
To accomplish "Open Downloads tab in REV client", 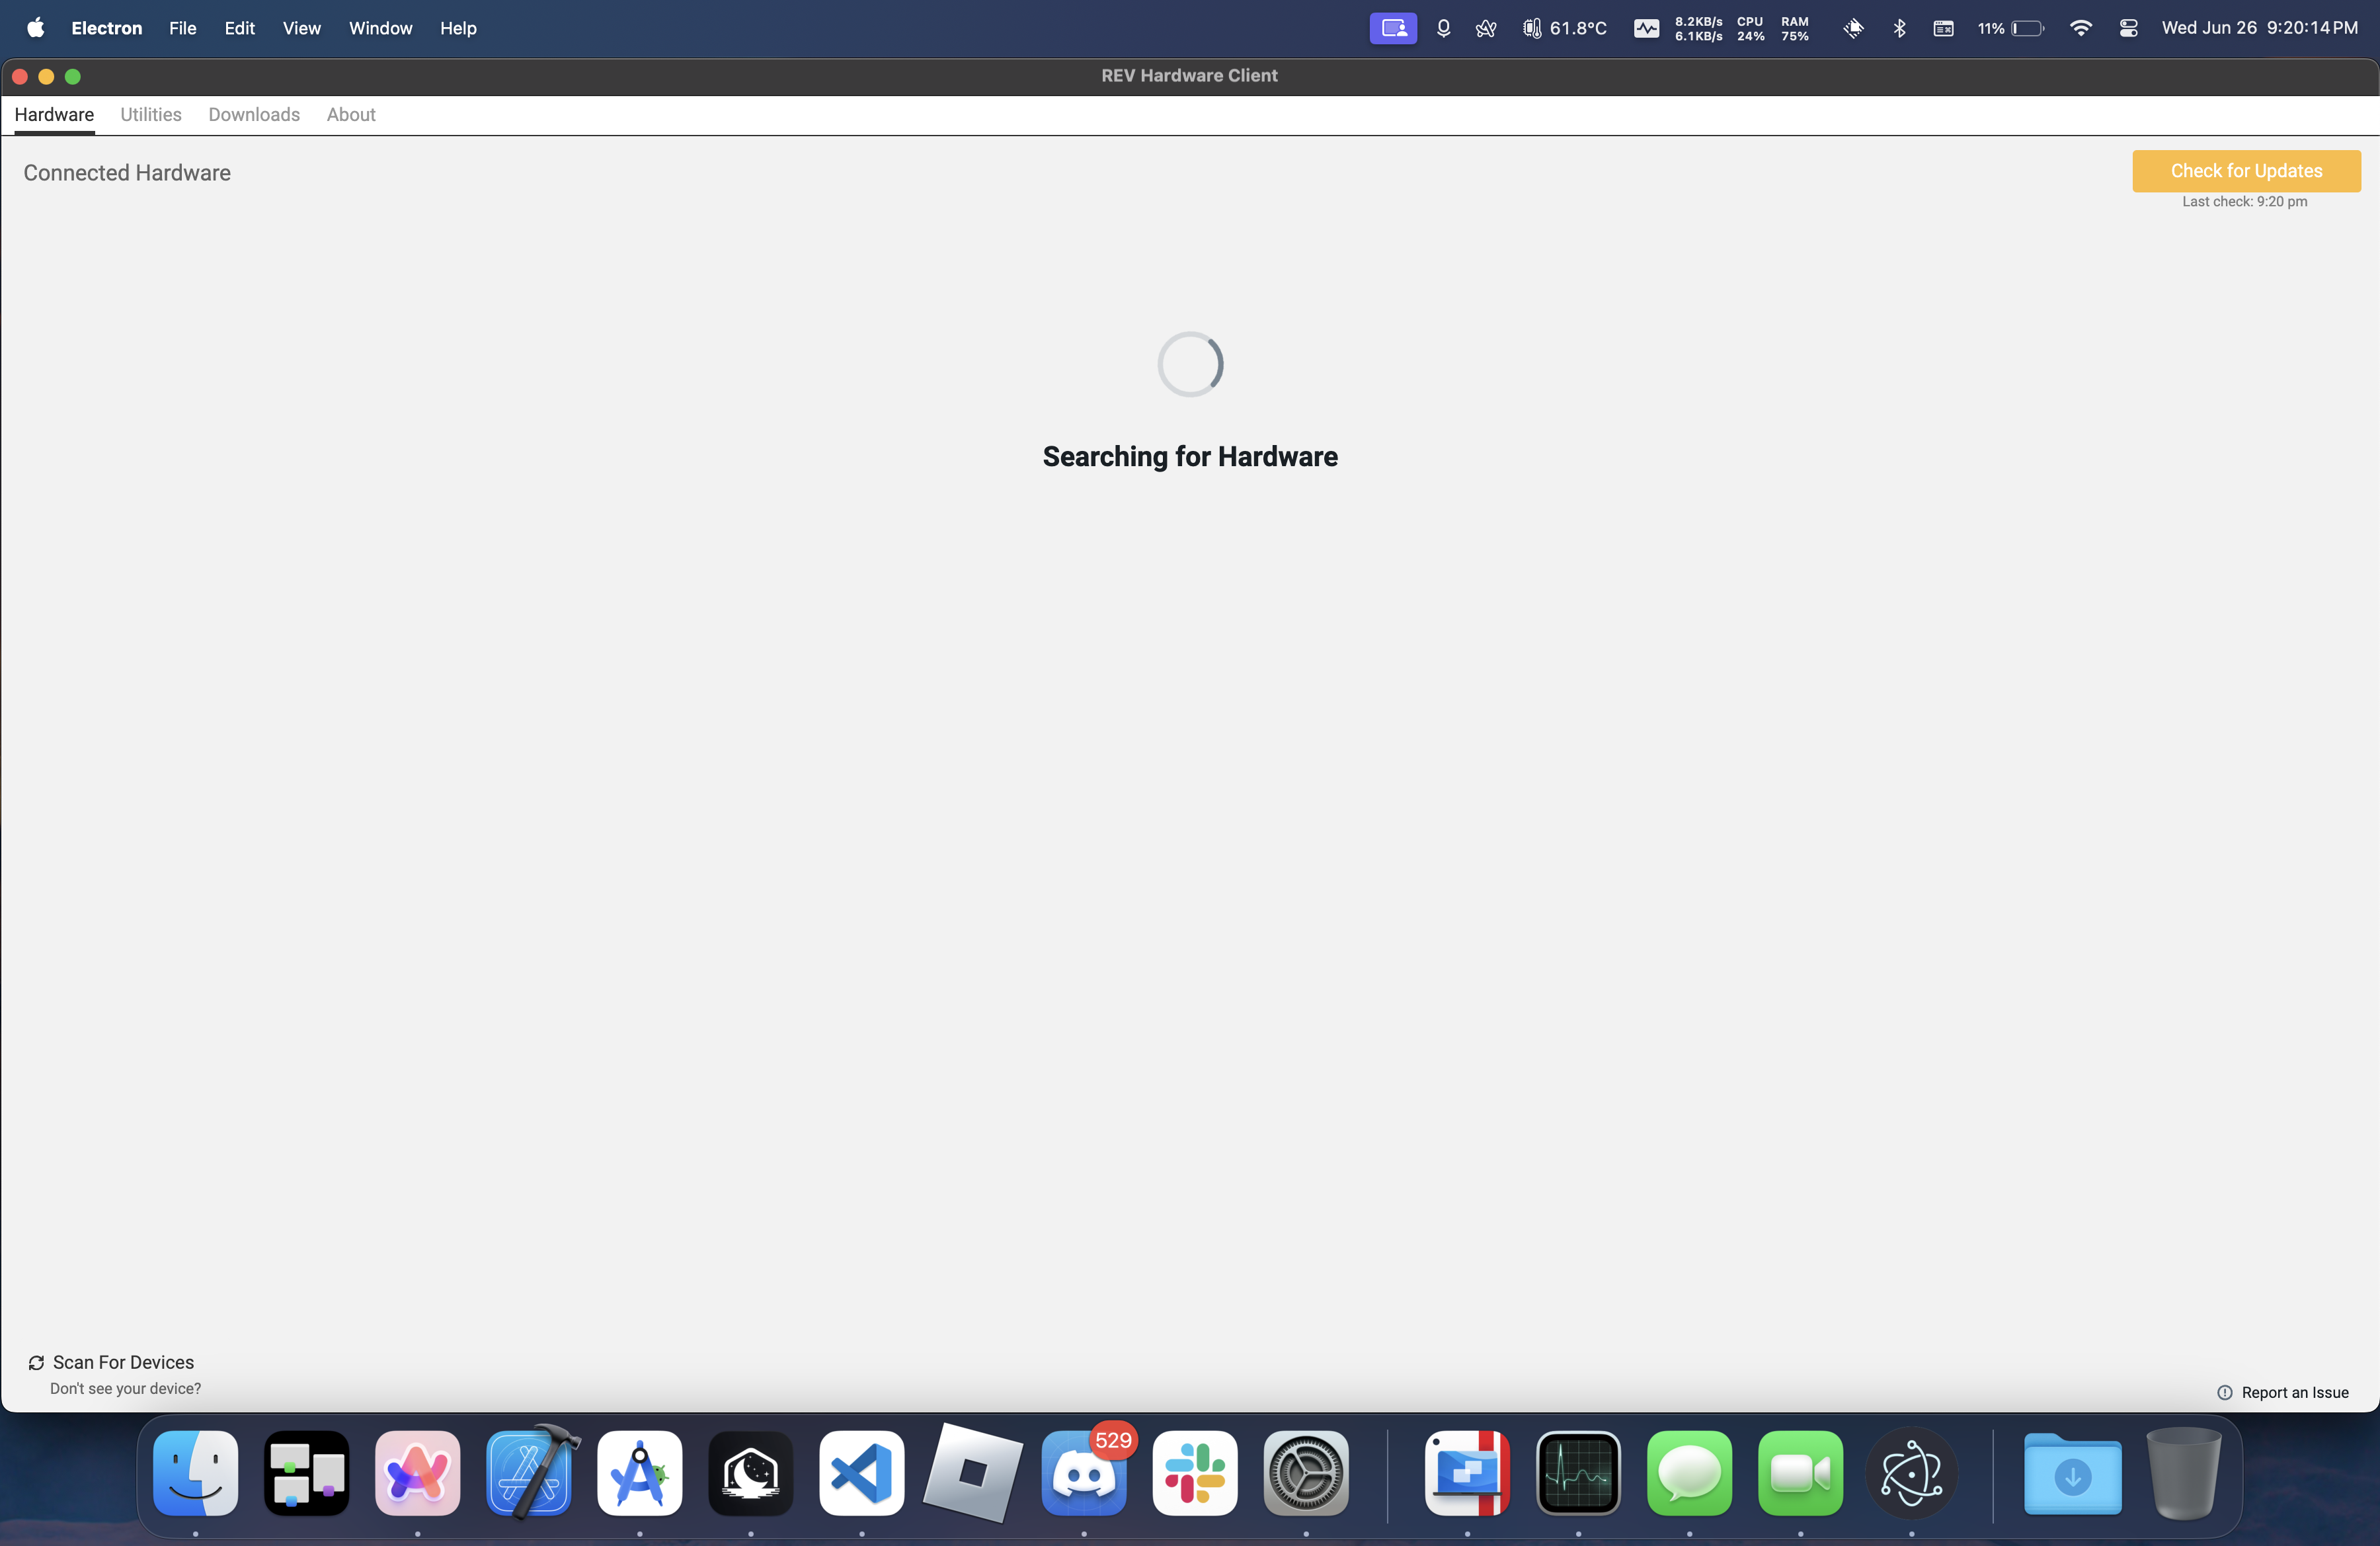I will click(x=253, y=114).
